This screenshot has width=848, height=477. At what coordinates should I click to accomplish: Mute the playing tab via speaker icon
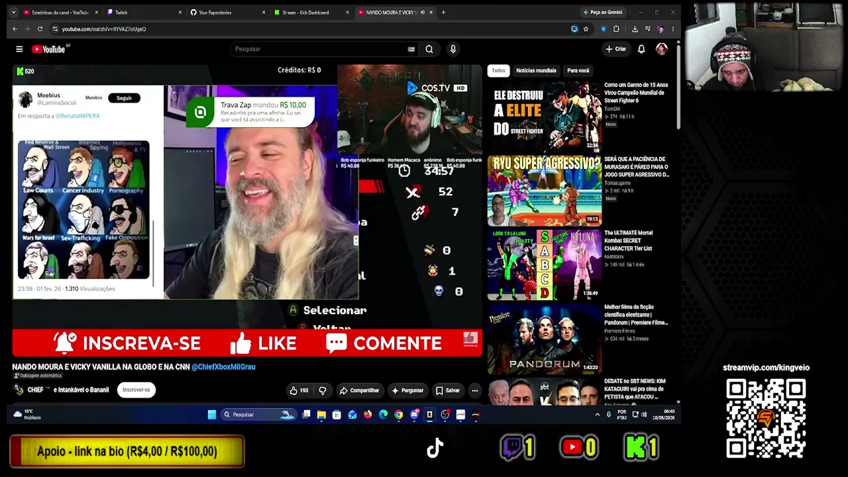click(423, 13)
